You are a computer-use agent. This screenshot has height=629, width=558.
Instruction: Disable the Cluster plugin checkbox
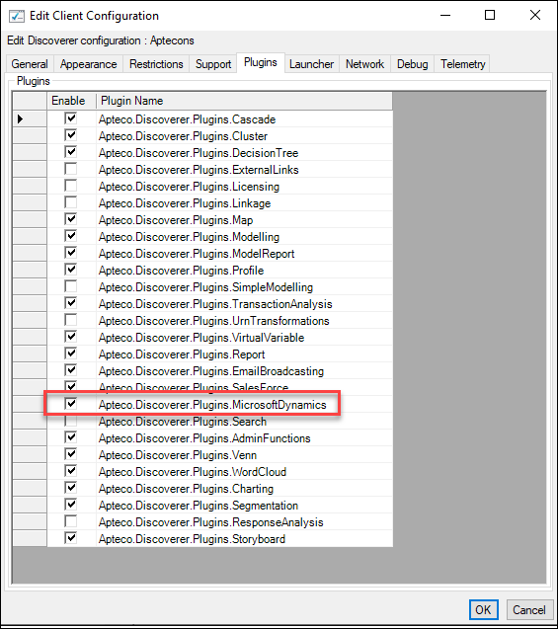71,135
